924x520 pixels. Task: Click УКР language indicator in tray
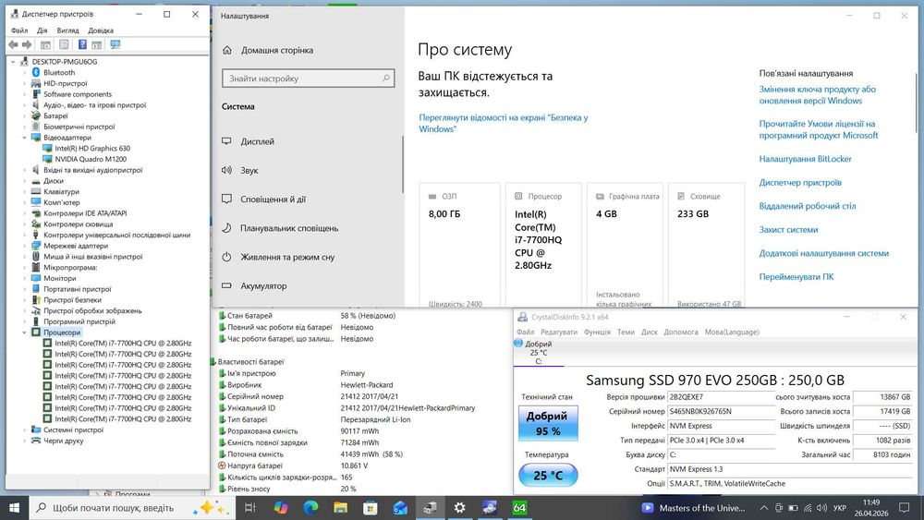[x=840, y=508]
